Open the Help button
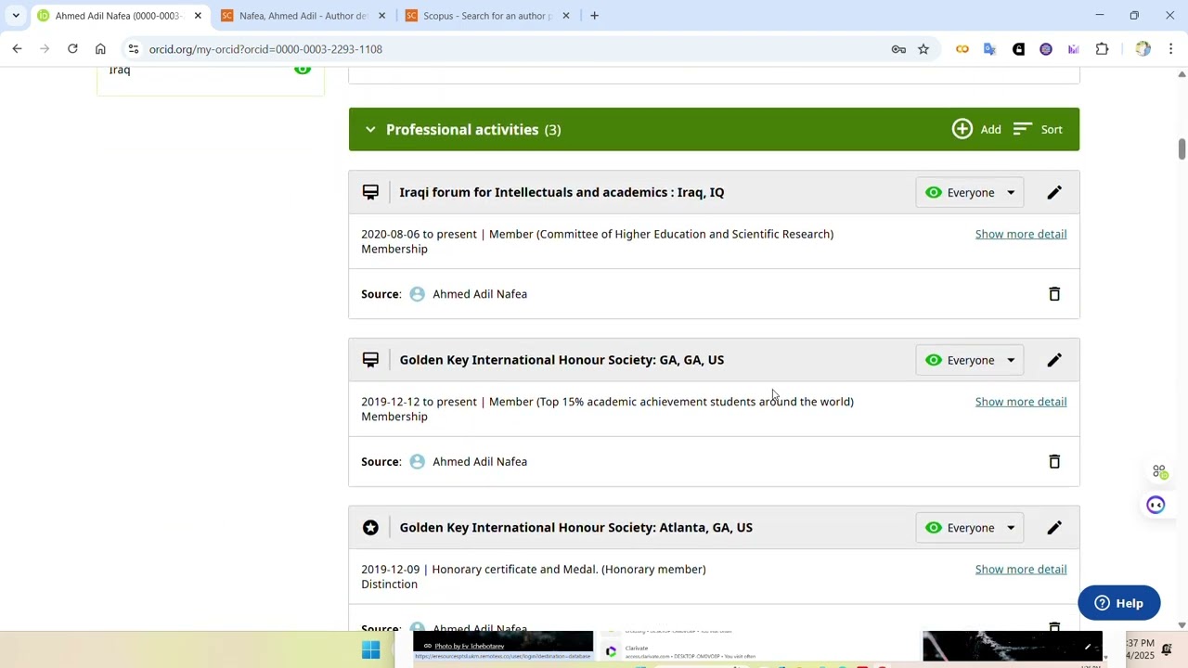The width and height of the screenshot is (1188, 668). pyautogui.click(x=1119, y=603)
